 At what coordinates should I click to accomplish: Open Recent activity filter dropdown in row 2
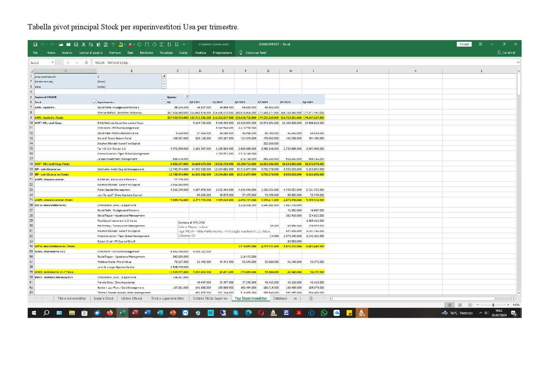click(x=164, y=81)
